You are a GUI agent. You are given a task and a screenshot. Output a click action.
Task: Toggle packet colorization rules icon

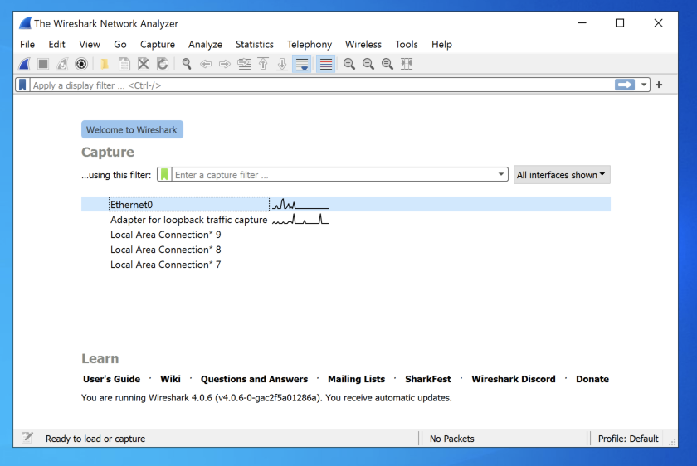coord(326,64)
